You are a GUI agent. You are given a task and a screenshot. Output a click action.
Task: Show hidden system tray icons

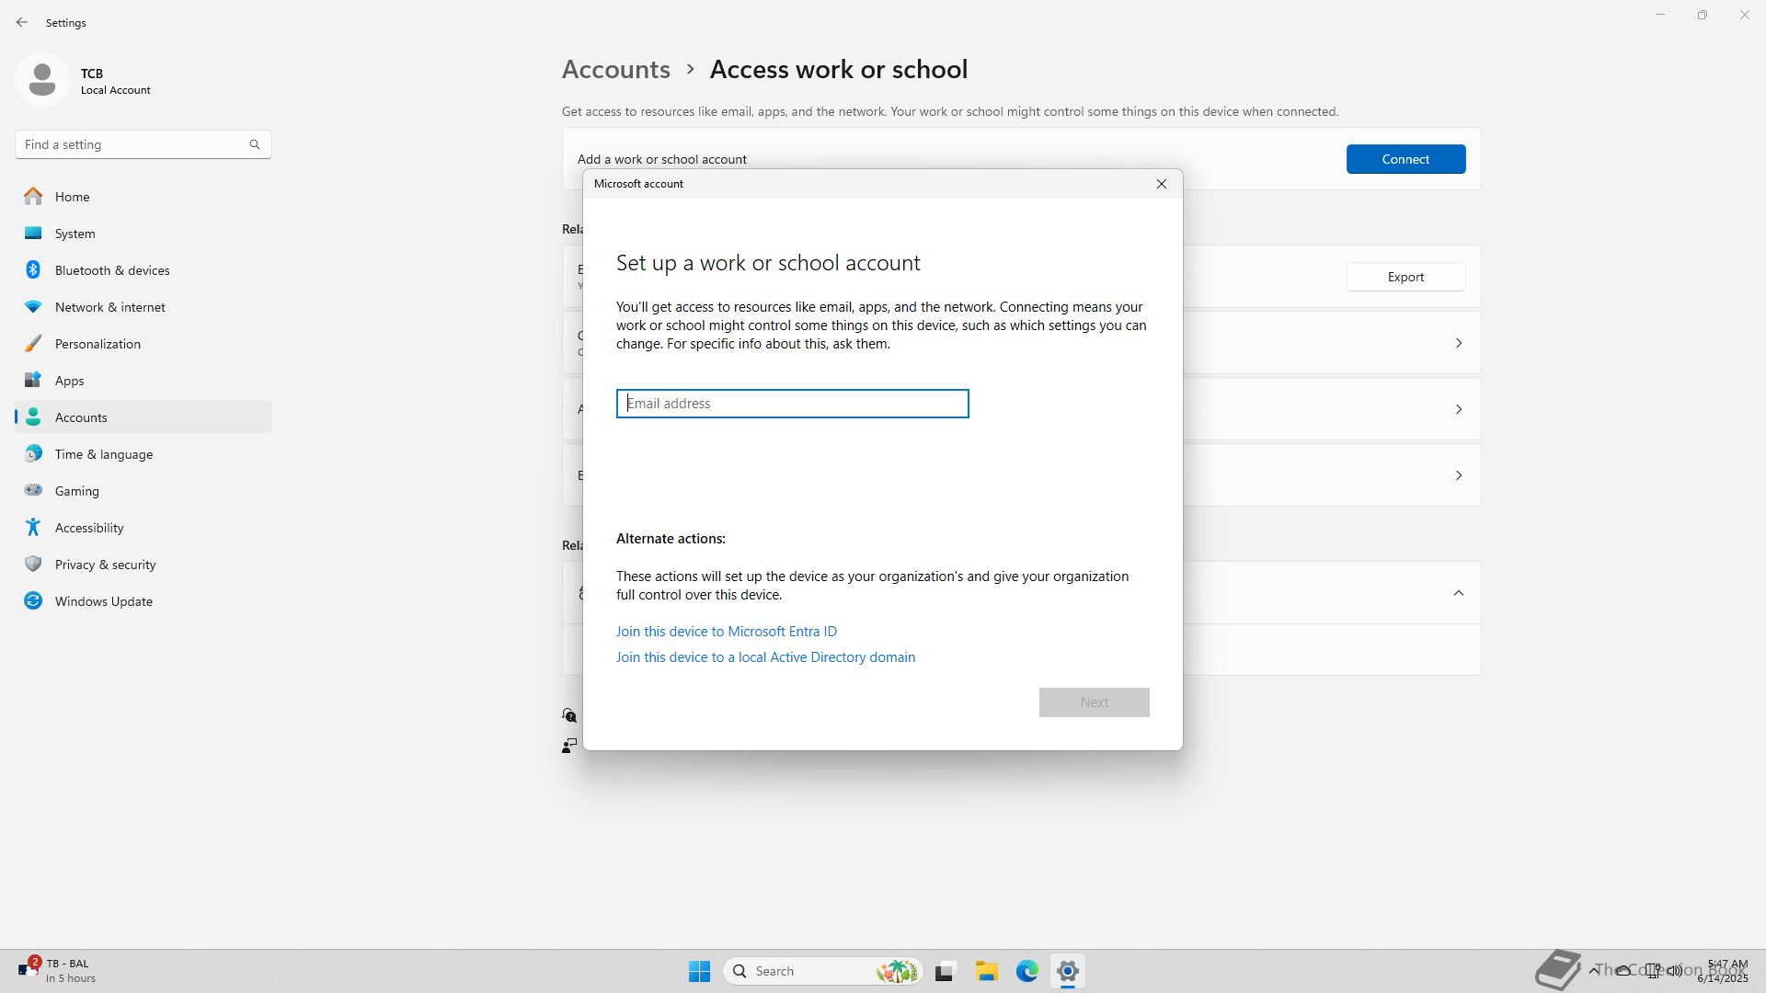(x=1593, y=971)
